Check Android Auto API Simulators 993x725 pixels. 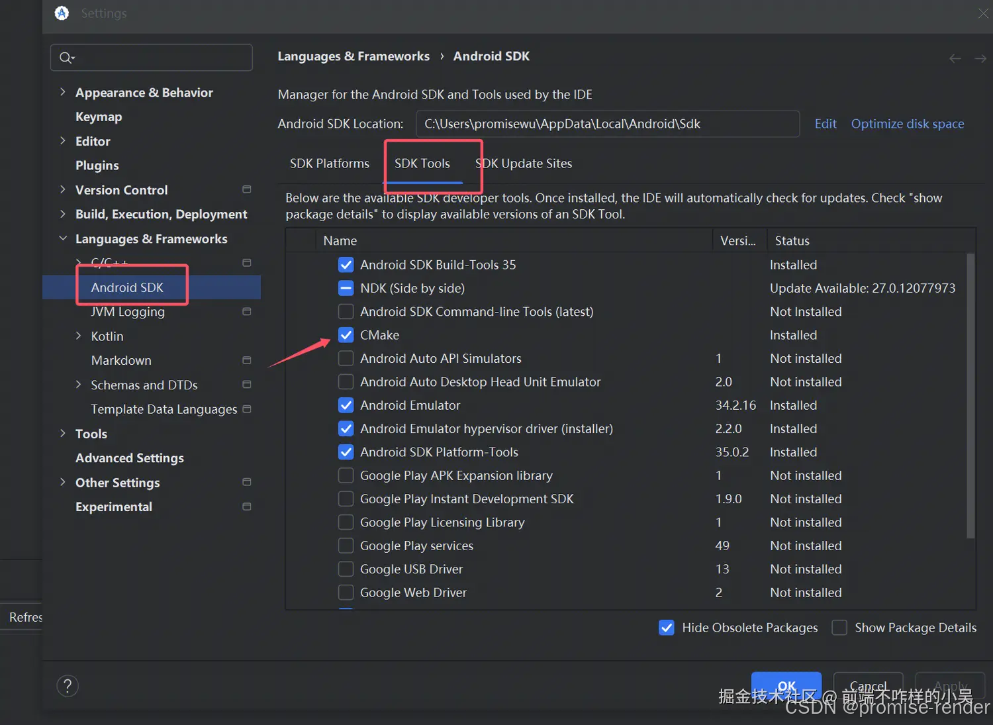[346, 358]
